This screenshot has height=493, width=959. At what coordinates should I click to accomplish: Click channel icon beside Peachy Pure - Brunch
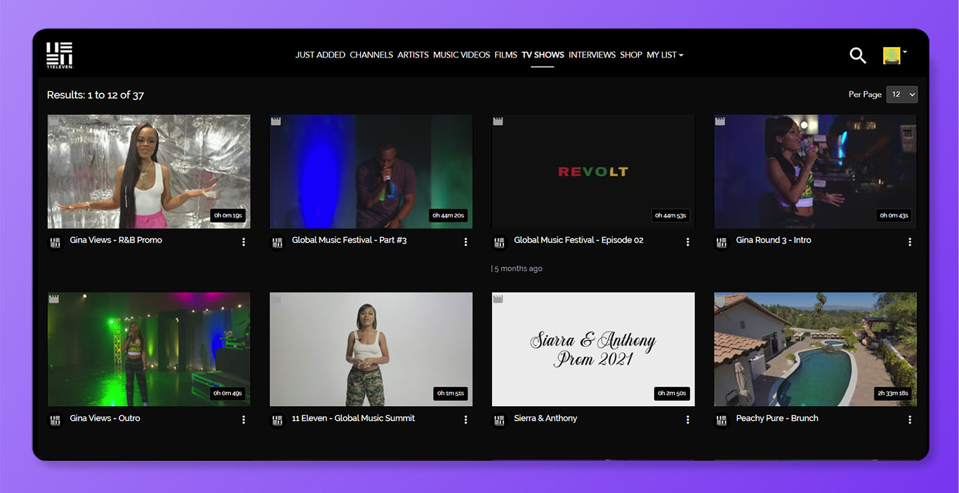point(722,421)
